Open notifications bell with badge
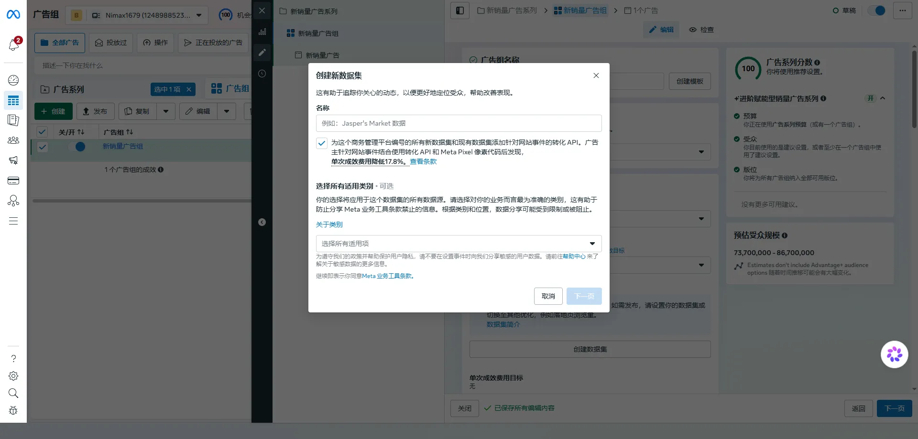This screenshot has width=918, height=439. [13, 44]
